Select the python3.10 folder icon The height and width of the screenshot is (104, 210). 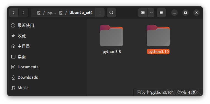[x=158, y=36]
